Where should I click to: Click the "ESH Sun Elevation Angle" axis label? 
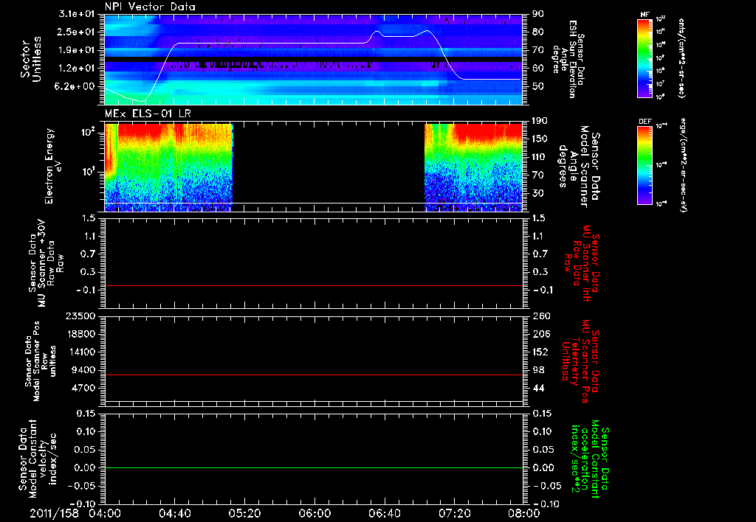click(x=569, y=59)
